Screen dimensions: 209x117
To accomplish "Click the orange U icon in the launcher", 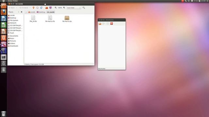I will pyautogui.click(x=4, y=38).
